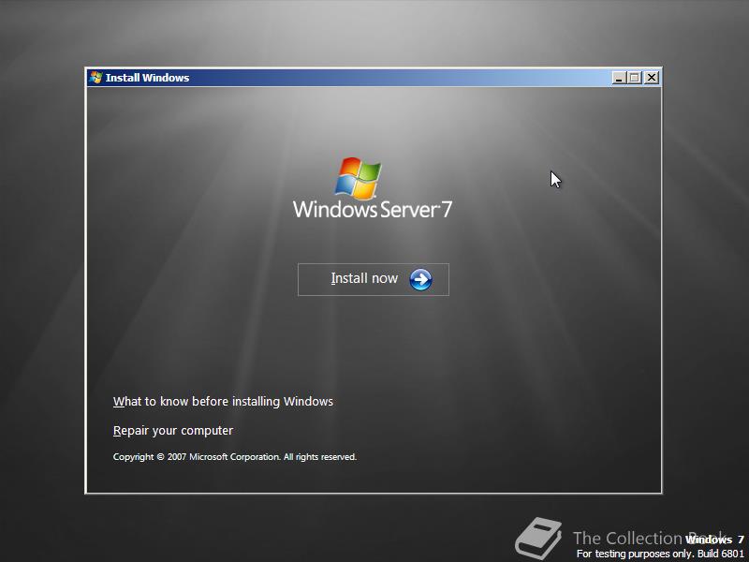Maximize the Install Windows window

click(635, 78)
